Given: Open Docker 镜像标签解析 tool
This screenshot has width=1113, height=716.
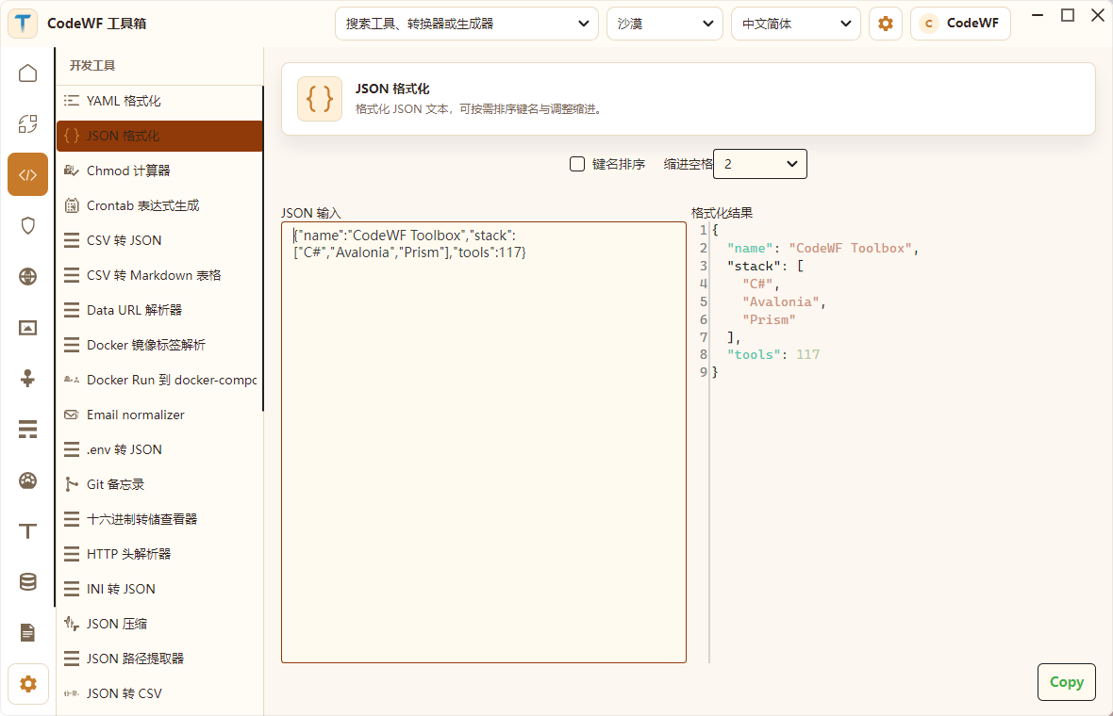Looking at the screenshot, I should pyautogui.click(x=159, y=345).
